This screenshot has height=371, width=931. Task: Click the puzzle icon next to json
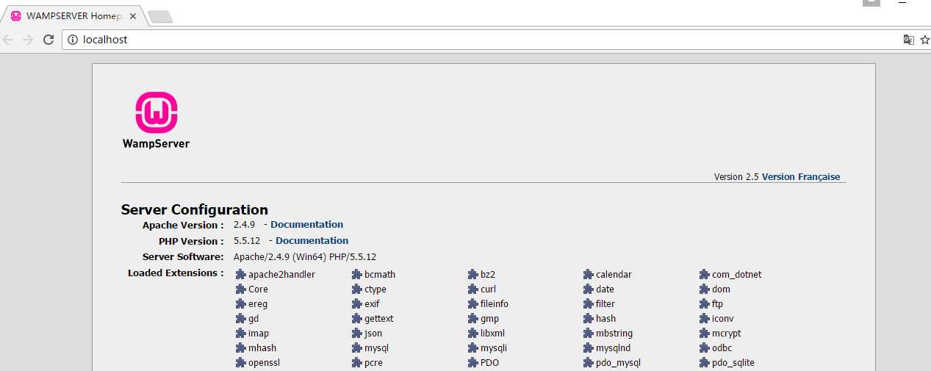[357, 334]
